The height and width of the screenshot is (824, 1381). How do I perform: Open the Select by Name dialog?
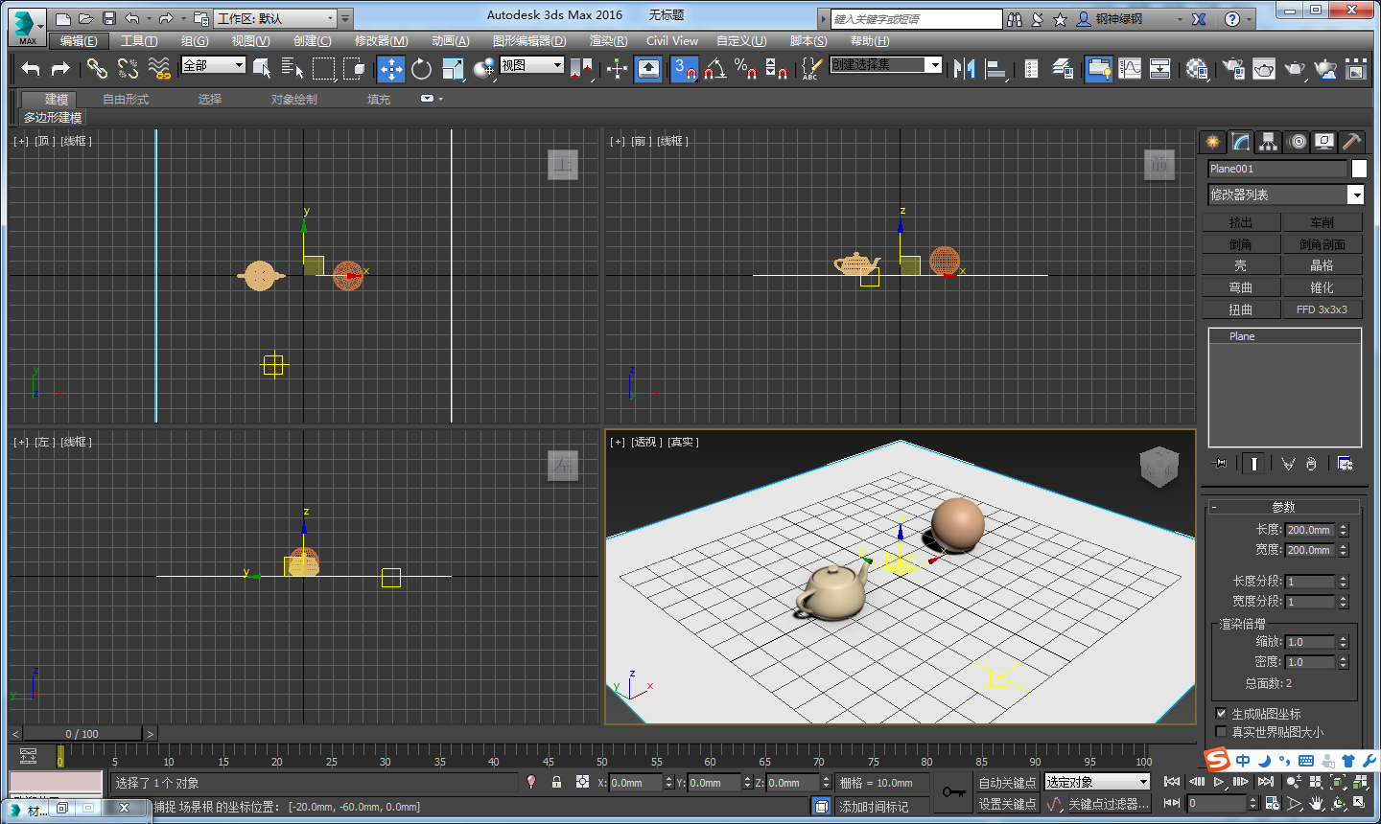293,68
